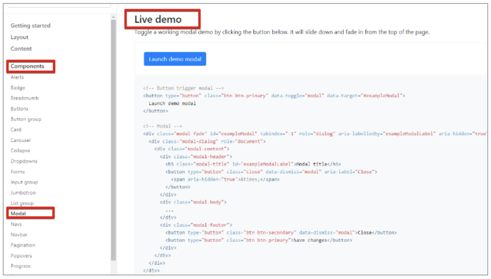Screen dimensions: 491x279
Task: Click the modal-body div code line
Action: coord(193,202)
